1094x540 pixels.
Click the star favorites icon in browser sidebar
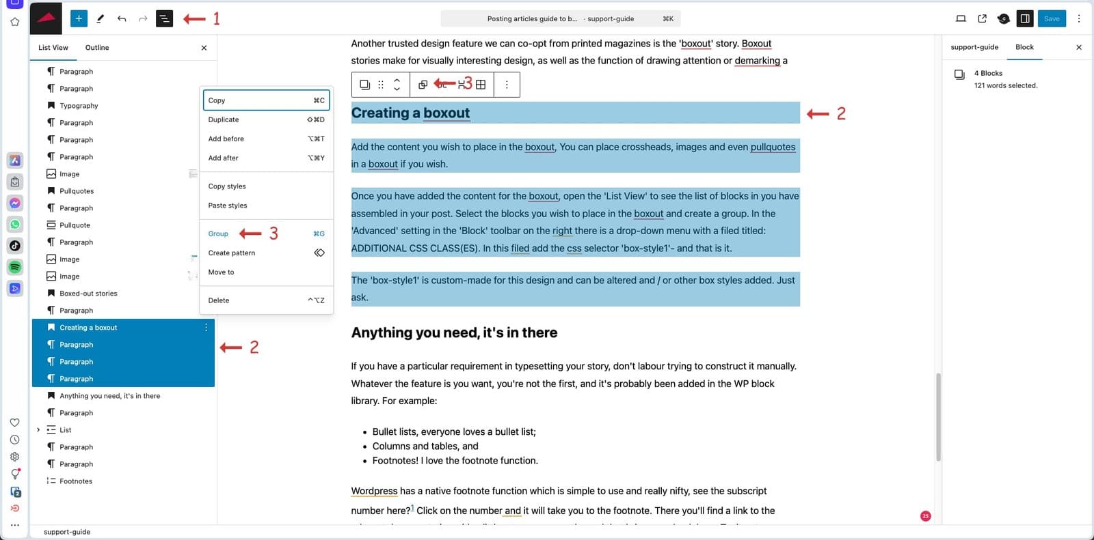point(14,22)
